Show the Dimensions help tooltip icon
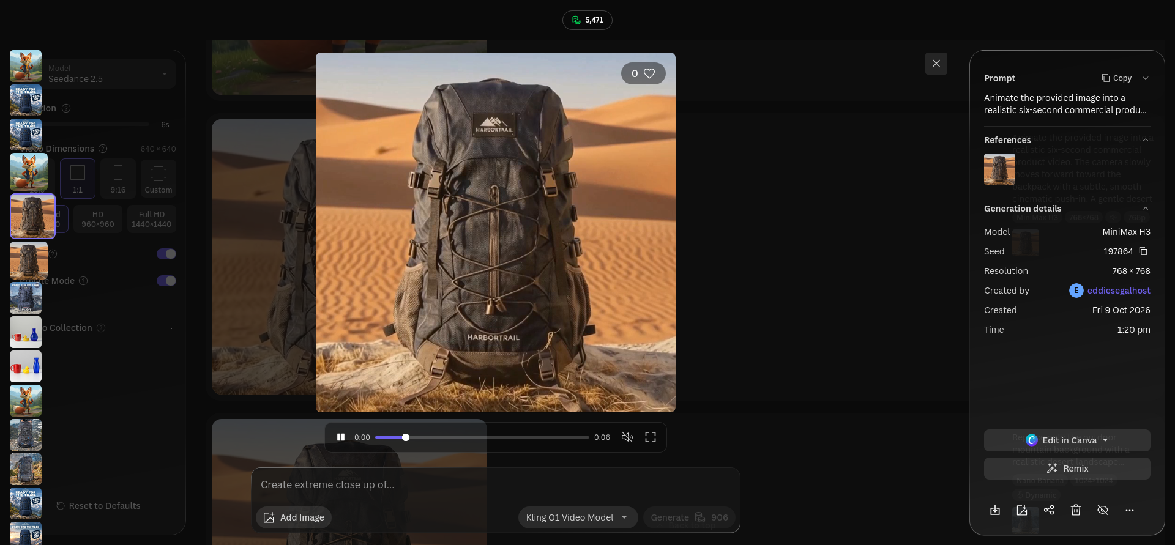 click(x=103, y=149)
